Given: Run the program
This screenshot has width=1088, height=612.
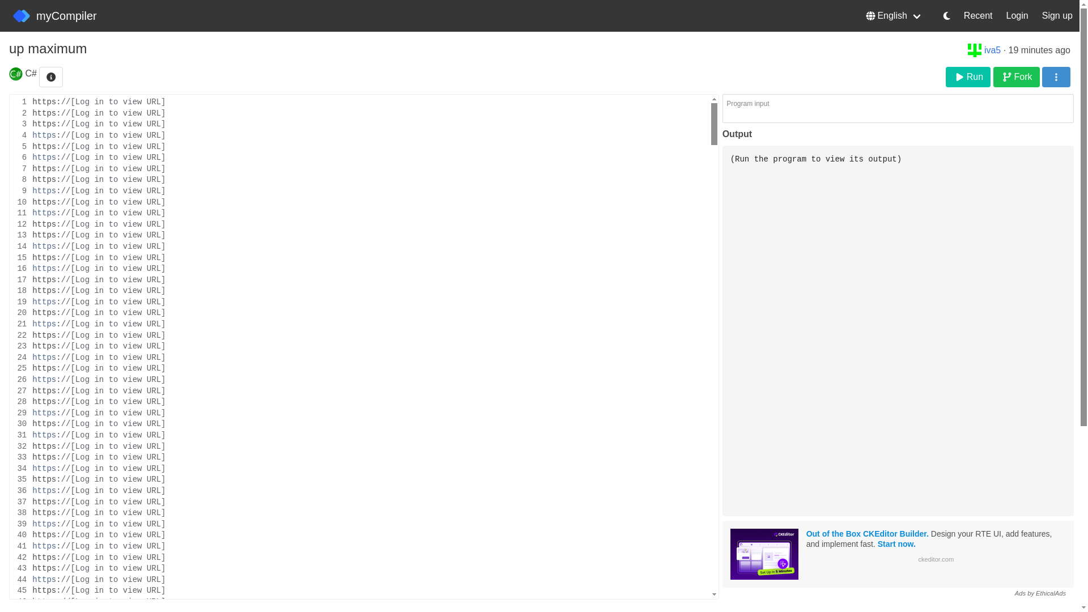Looking at the screenshot, I should tap(968, 77).
